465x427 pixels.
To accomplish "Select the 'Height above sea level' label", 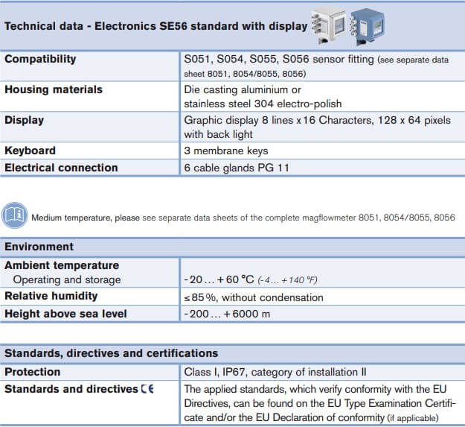I will click(x=65, y=314).
